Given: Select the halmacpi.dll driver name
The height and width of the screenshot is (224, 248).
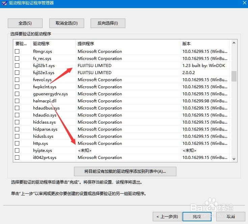Looking at the screenshot, I should (x=45, y=101).
